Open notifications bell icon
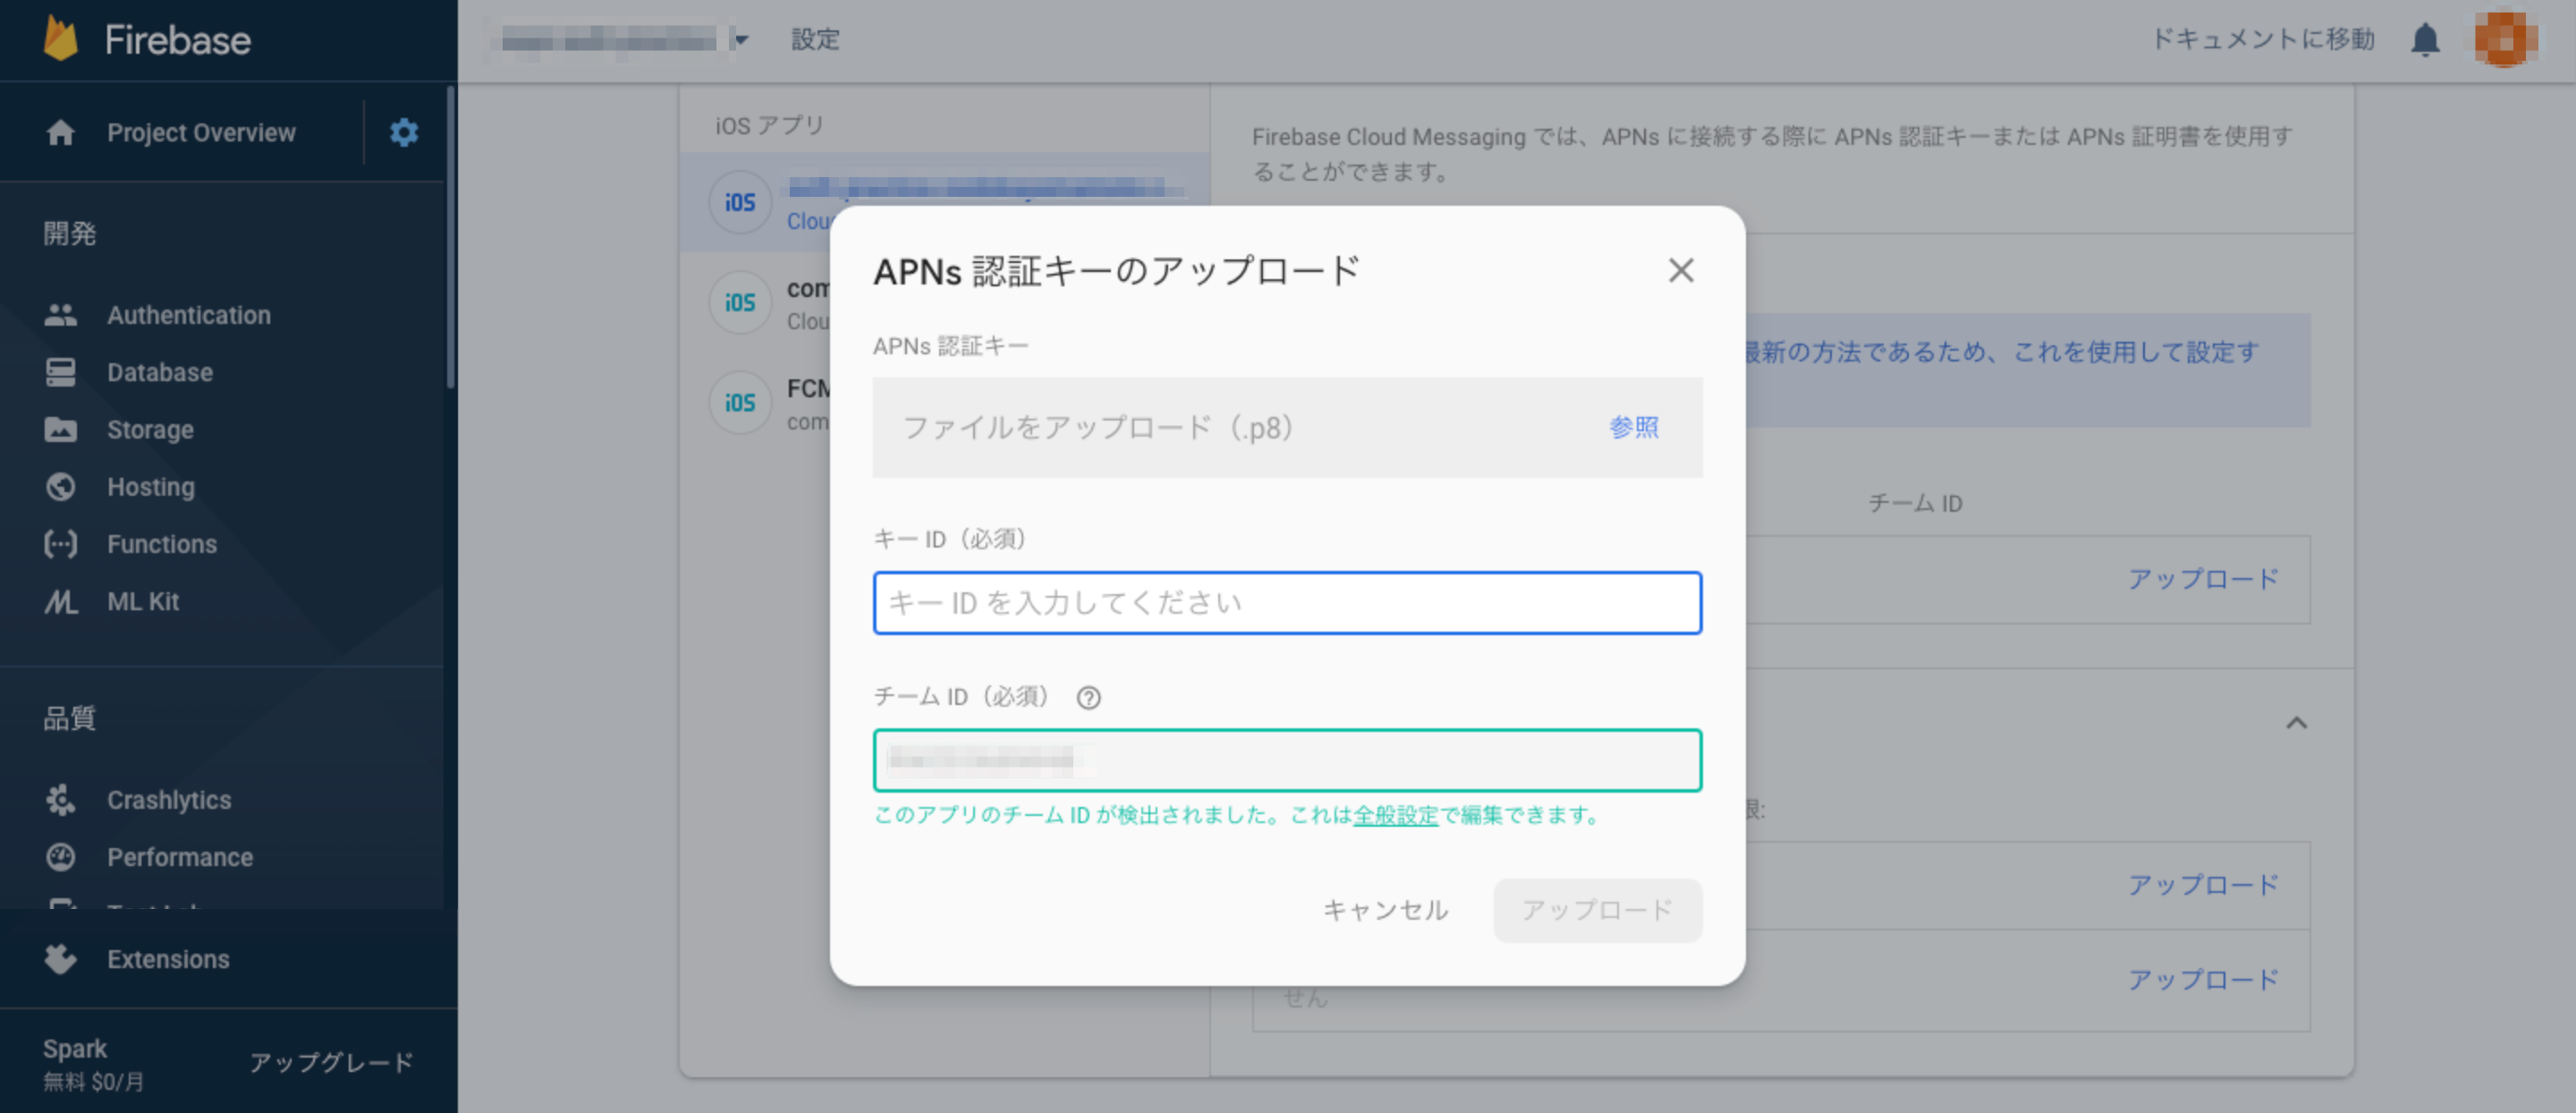 [x=2425, y=40]
